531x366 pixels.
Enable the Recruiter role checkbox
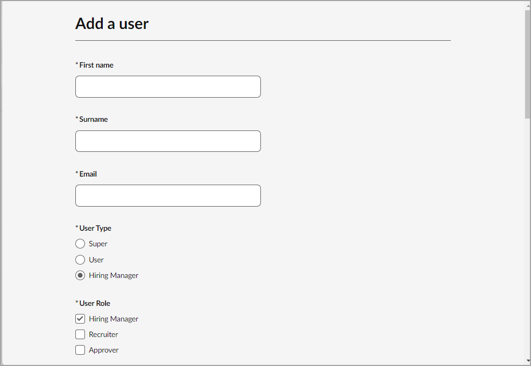pyautogui.click(x=80, y=334)
